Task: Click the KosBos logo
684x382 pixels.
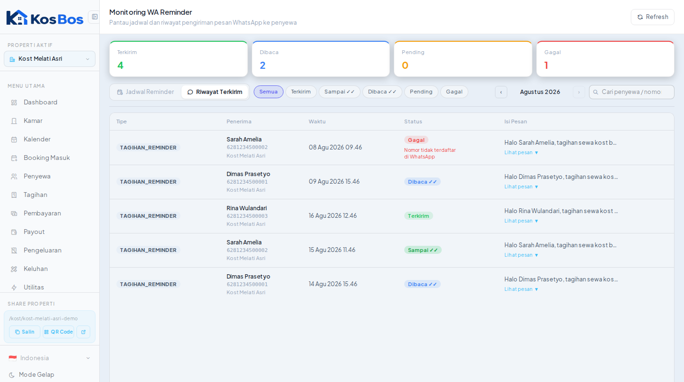Action: coord(45,18)
